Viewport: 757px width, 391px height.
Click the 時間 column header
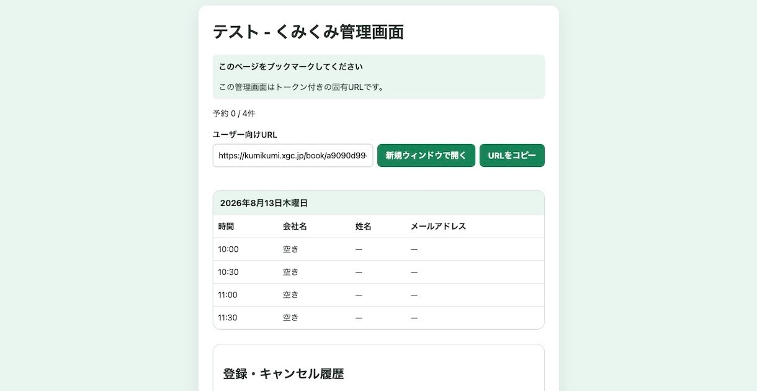[226, 227]
